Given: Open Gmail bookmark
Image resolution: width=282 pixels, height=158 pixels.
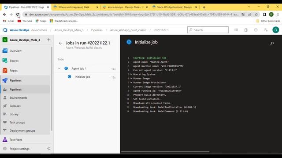Looking at the screenshot, I should click(x=9, y=21).
